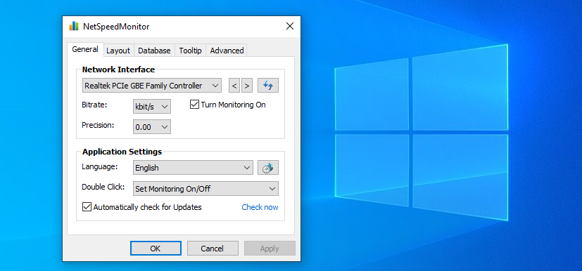Click the refresh network interfaces icon button

268,86
